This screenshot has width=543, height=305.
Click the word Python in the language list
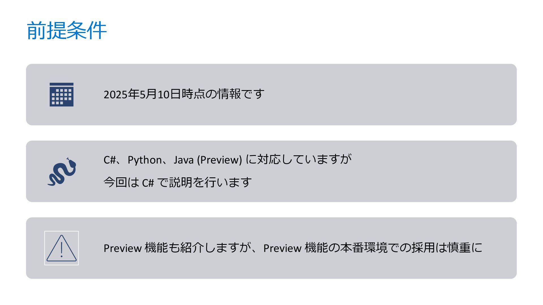(145, 160)
